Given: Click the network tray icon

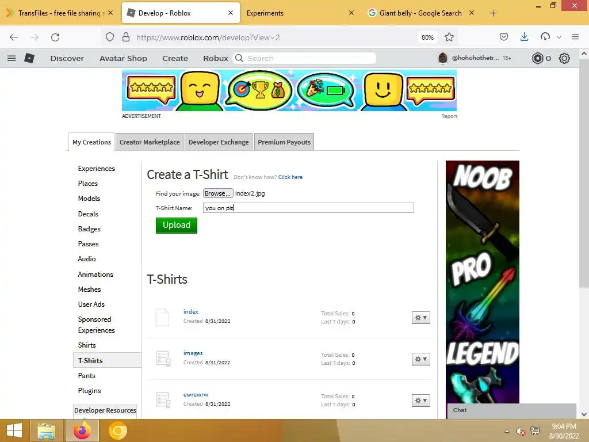Looking at the screenshot, I should [535, 430].
